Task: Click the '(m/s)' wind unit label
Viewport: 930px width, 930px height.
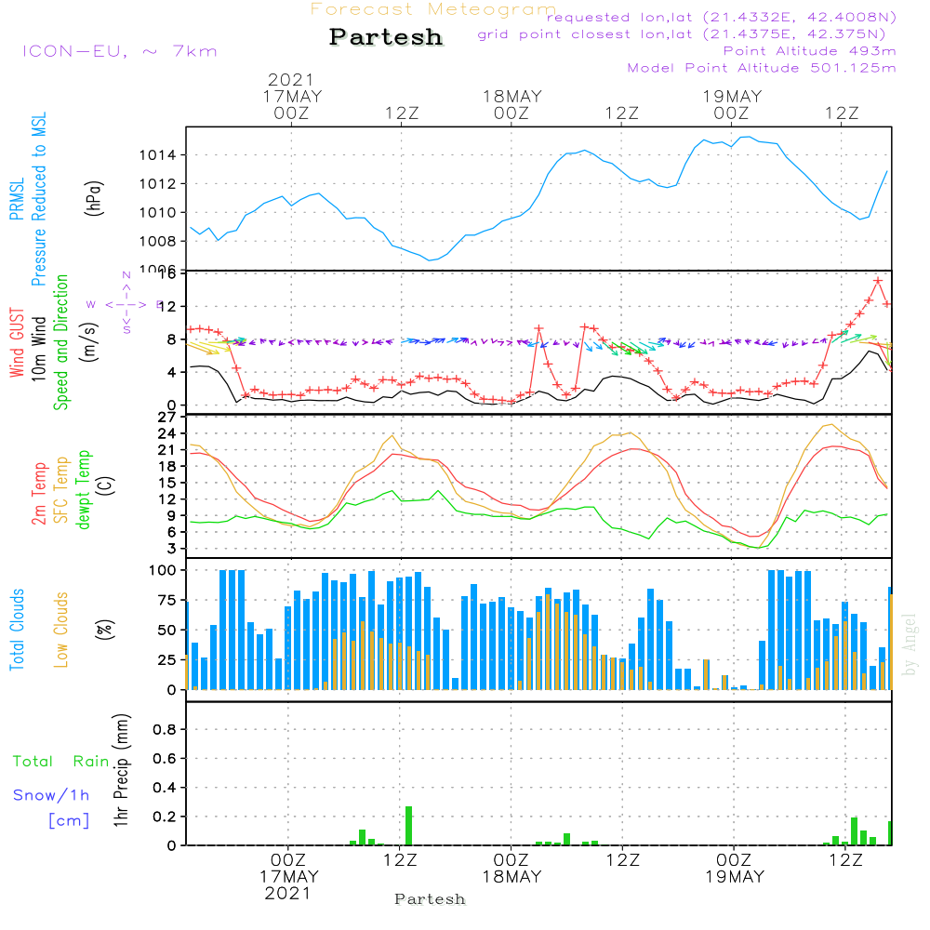Action: [89, 342]
